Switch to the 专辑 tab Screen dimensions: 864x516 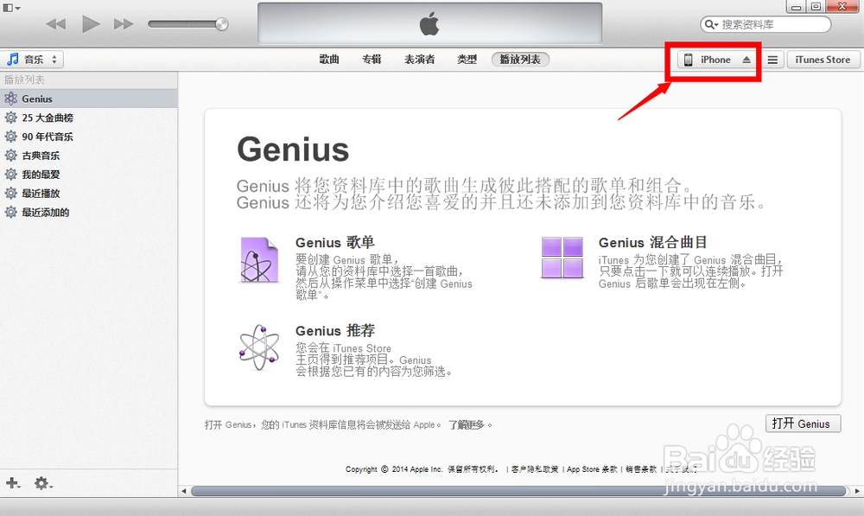pos(372,60)
